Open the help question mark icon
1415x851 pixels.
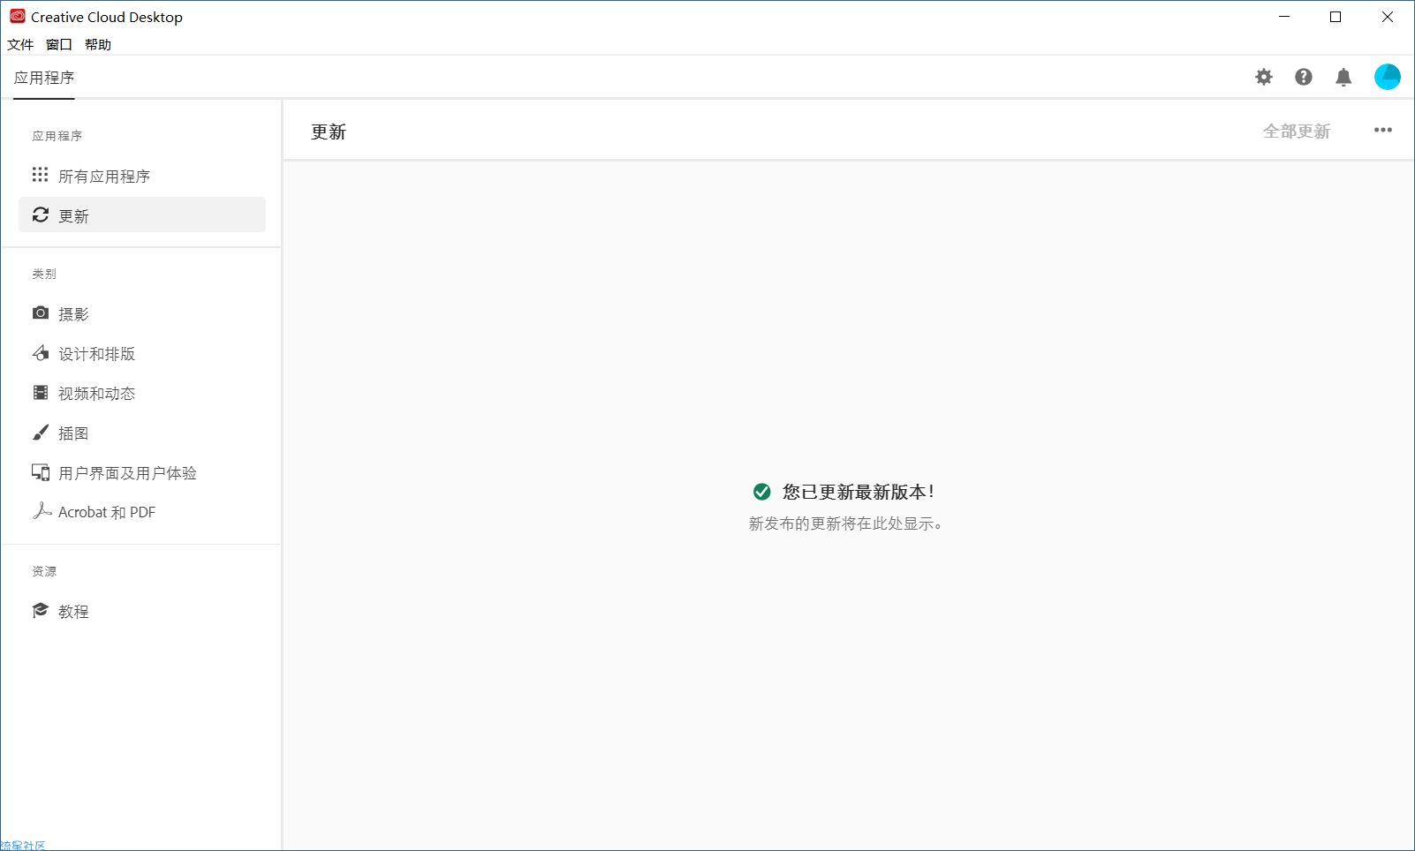1304,77
